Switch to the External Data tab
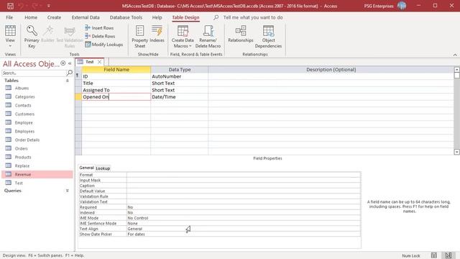 [86, 17]
